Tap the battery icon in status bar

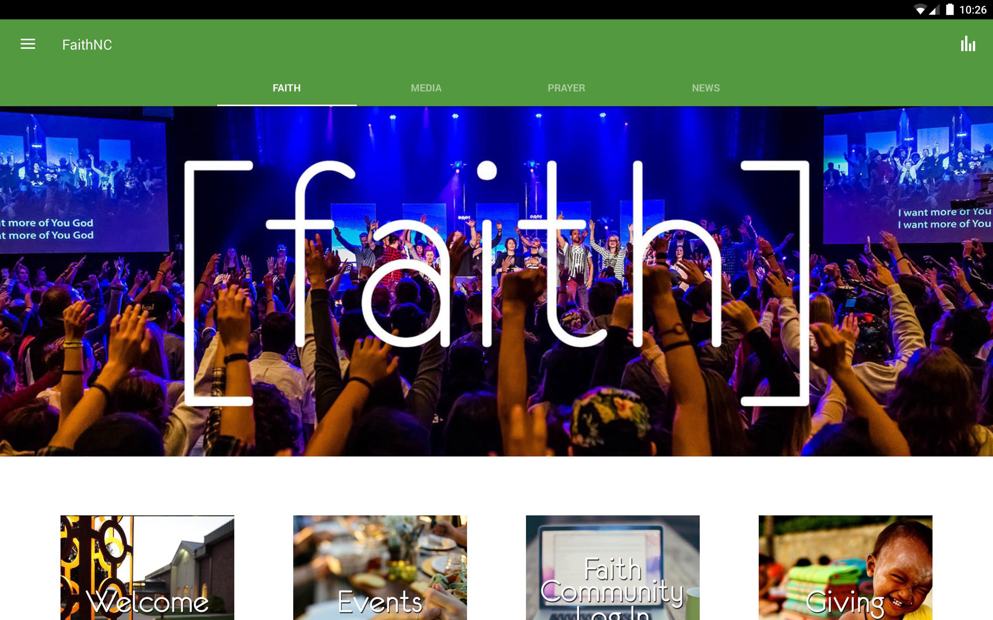coord(950,9)
